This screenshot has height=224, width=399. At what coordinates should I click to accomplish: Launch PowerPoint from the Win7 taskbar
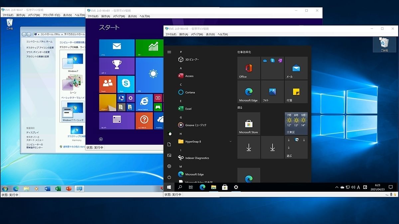tap(69, 189)
